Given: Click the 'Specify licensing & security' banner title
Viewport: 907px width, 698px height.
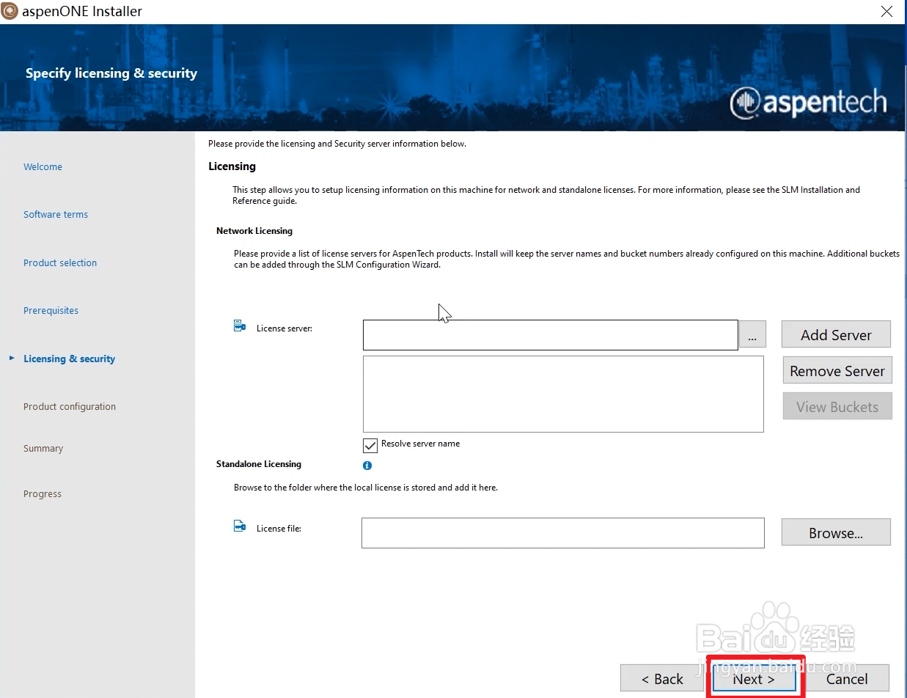Looking at the screenshot, I should point(111,73).
